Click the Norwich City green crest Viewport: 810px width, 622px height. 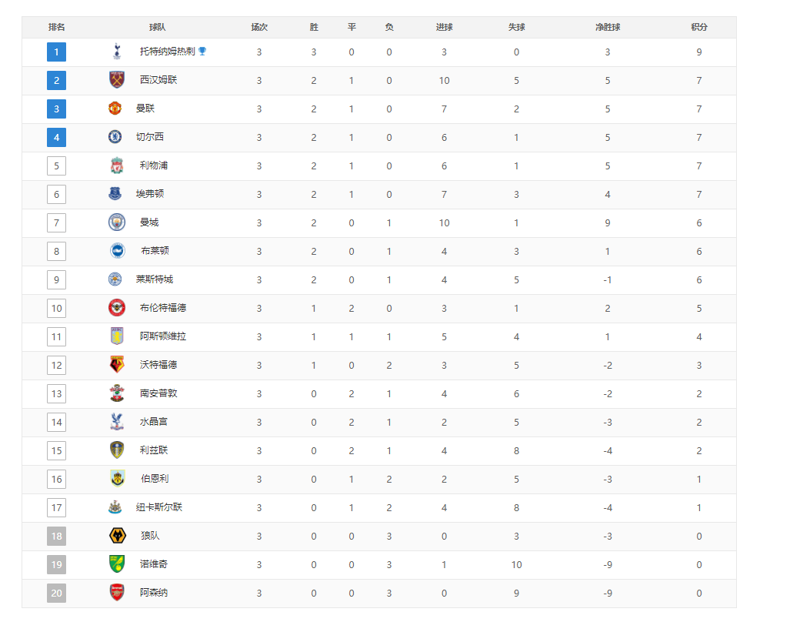(x=117, y=564)
